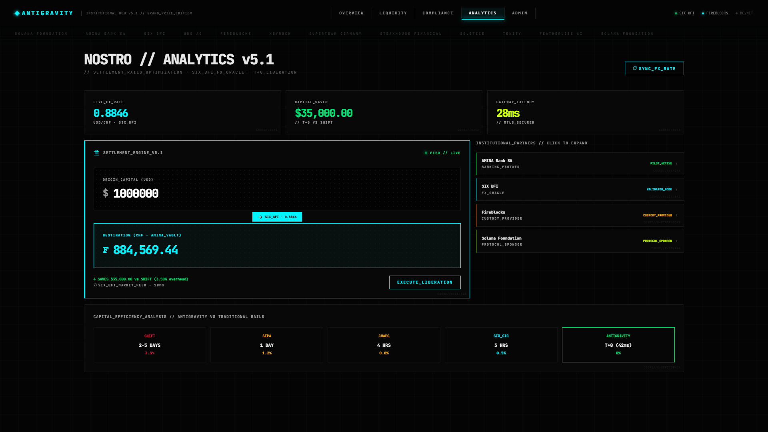Click the green FEED LIVE status dot
This screenshot has height=432, width=768.
(426, 153)
